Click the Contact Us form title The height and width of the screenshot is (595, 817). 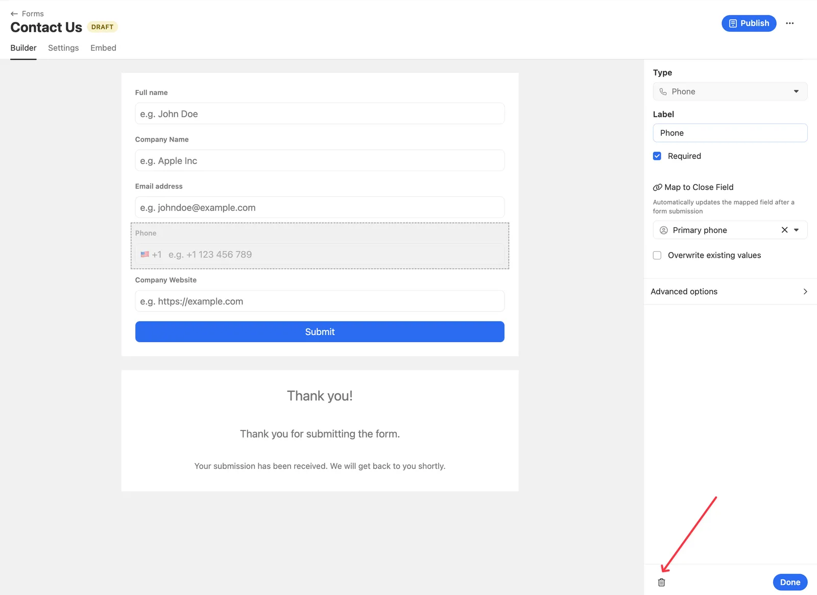tap(46, 27)
